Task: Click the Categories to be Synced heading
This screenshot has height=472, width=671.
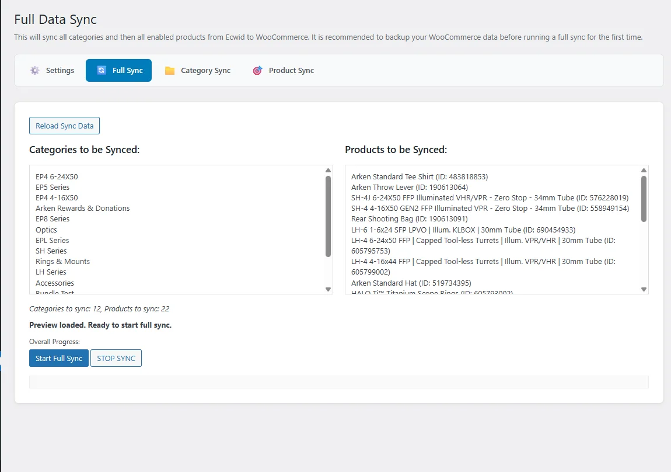Action: tap(84, 150)
